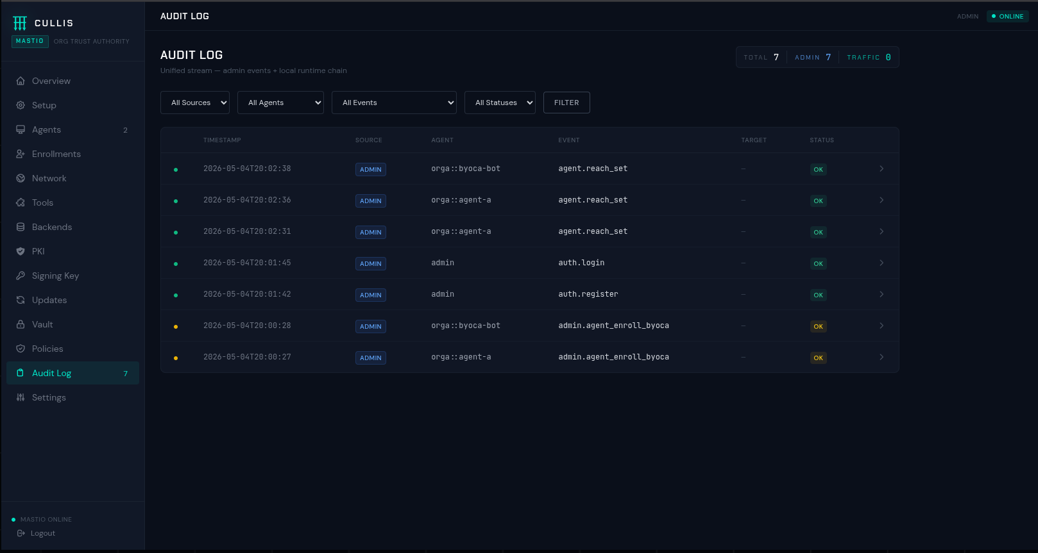Click the Updates refresh icon

[x=21, y=300]
